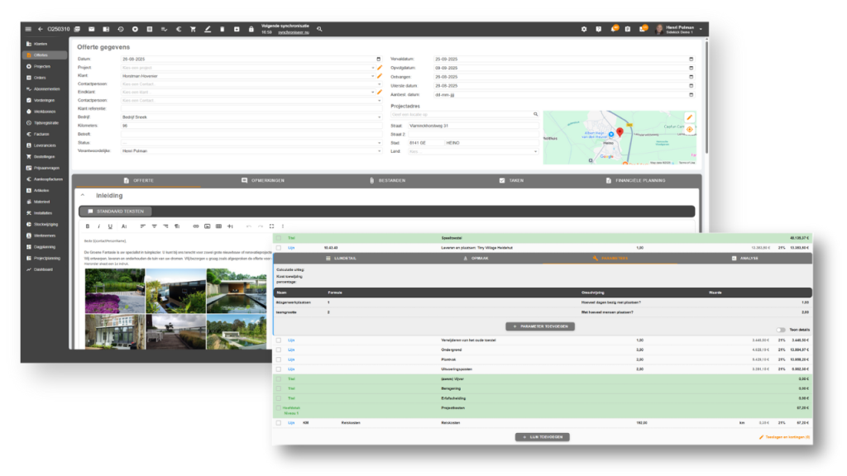Screen dimensions: 847x476
Task: Open the settings gear icon
Action: (584, 29)
